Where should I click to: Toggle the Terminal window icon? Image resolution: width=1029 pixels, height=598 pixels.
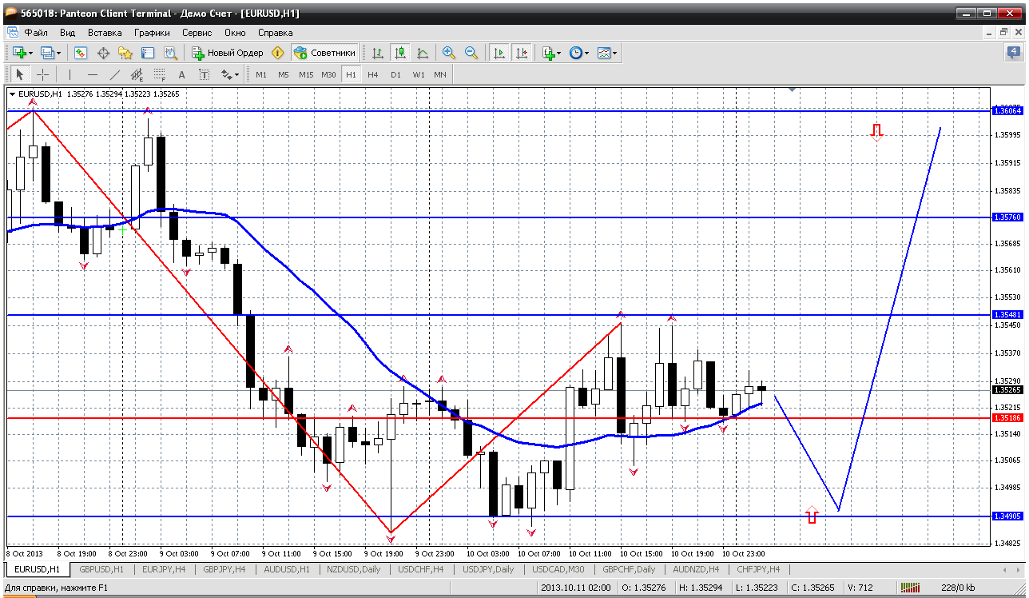click(148, 53)
